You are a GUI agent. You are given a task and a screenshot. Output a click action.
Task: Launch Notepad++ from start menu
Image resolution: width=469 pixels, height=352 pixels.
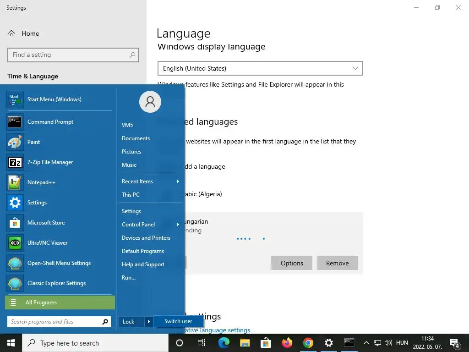59,182
